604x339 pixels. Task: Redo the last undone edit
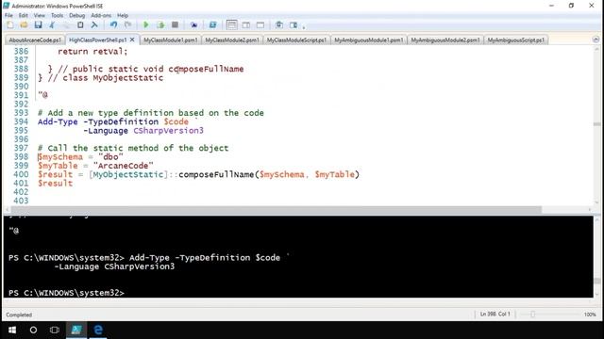tap(127, 25)
